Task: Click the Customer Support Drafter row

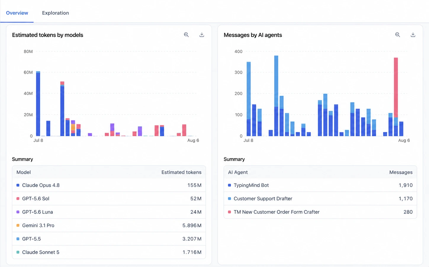Action: click(x=320, y=199)
